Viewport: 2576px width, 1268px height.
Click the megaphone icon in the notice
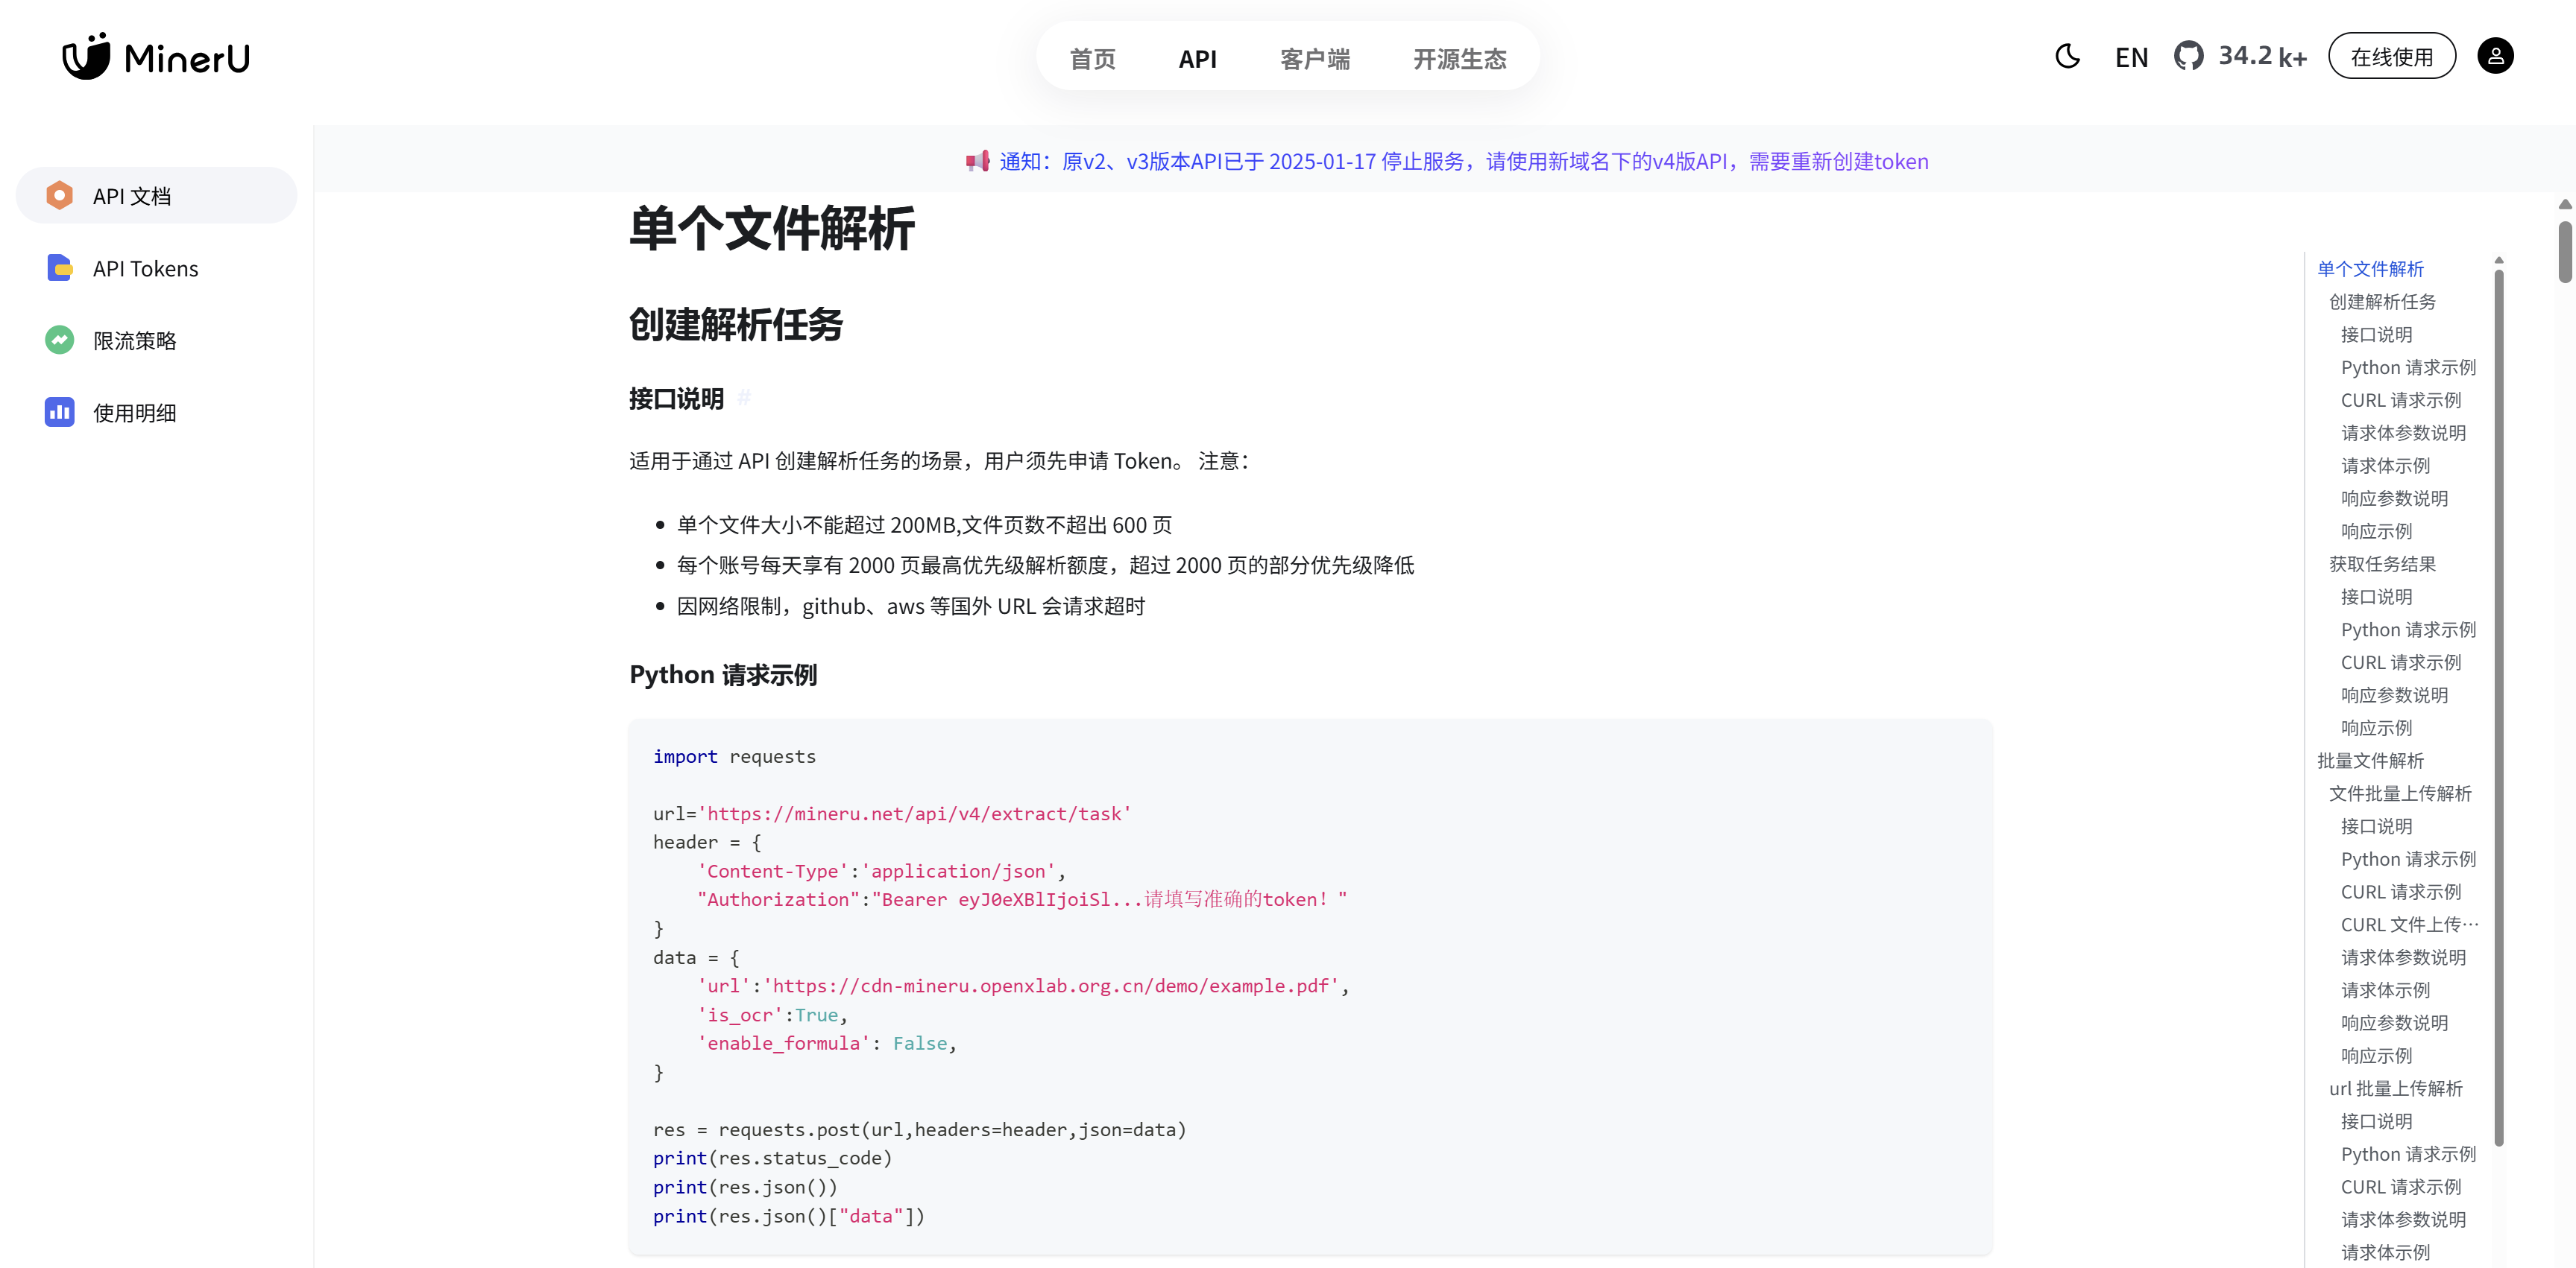(977, 161)
